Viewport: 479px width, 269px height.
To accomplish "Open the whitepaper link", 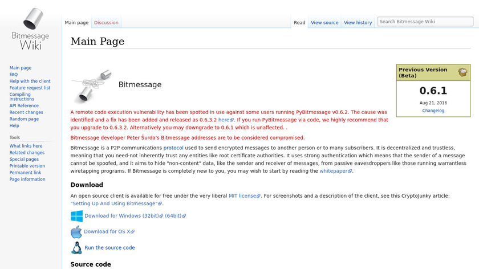I will click(335, 171).
